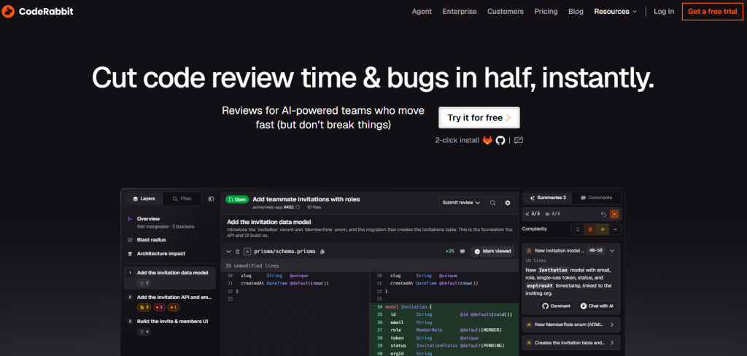Click the red 1 issue badge on layer 2
This screenshot has width=747, height=356.
pyautogui.click(x=159, y=307)
